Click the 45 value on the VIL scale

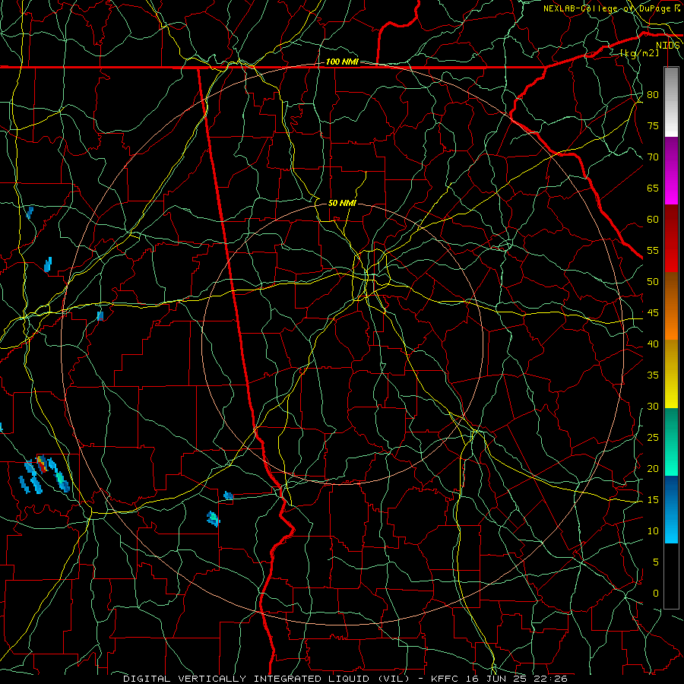click(653, 313)
